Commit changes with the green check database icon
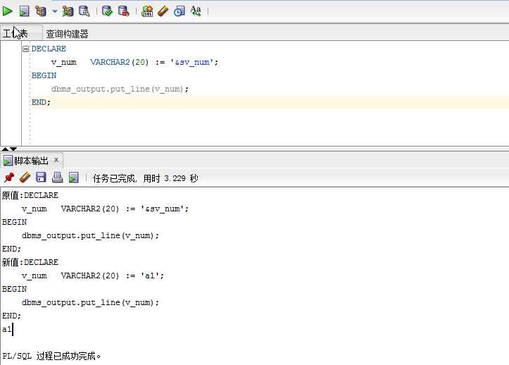509x365 pixels. 107,11
